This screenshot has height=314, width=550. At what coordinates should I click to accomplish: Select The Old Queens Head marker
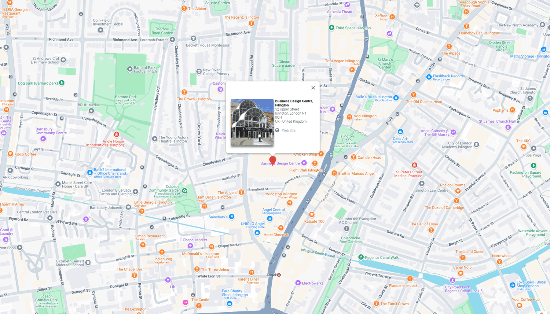pos(414,95)
